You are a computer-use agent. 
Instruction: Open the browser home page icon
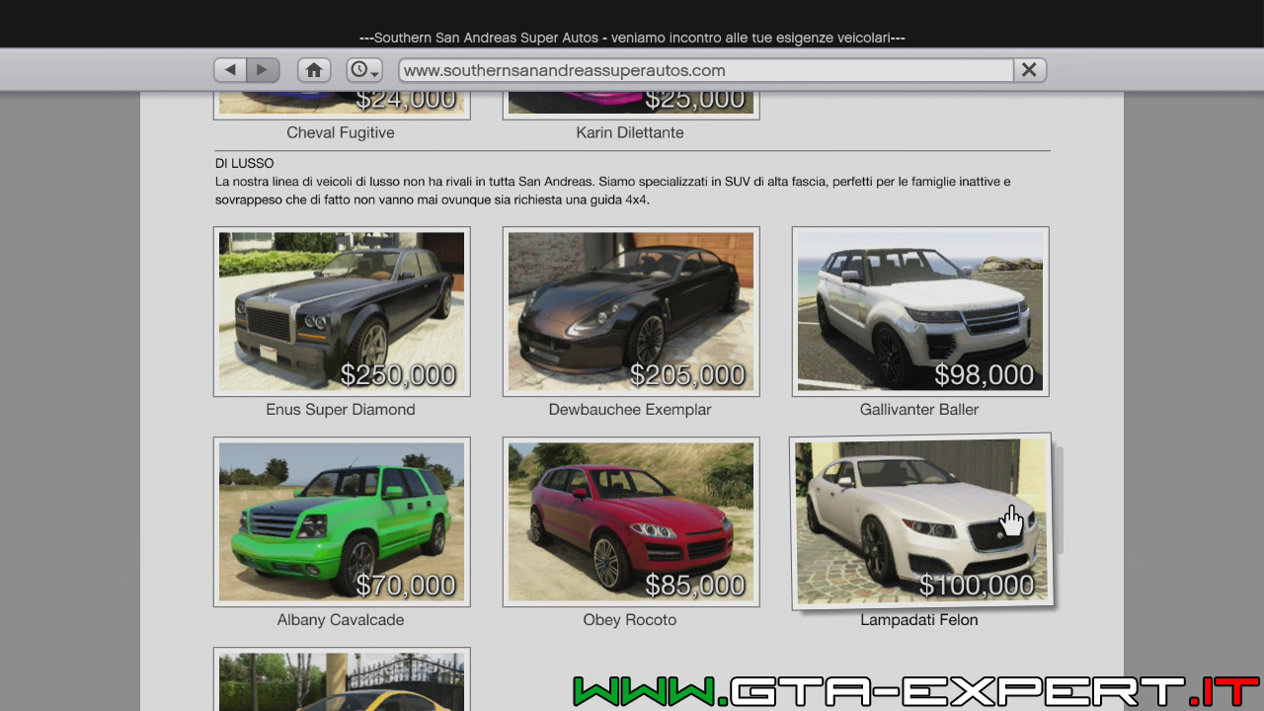click(314, 70)
